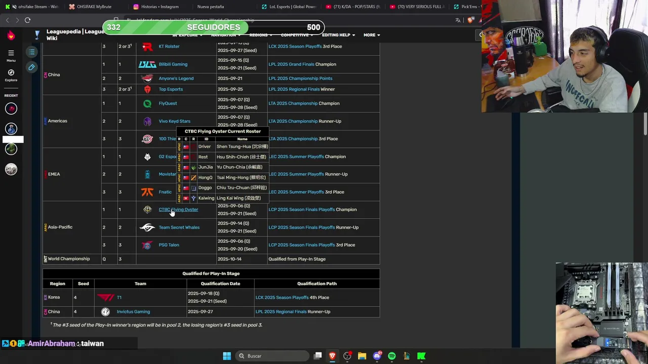The width and height of the screenshot is (648, 364).
Task: Click the Bilibili Gaming BLG logo
Action: 147,64
